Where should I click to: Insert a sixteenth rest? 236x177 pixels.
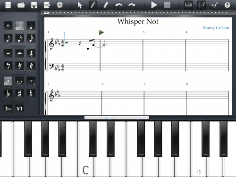[19, 66]
